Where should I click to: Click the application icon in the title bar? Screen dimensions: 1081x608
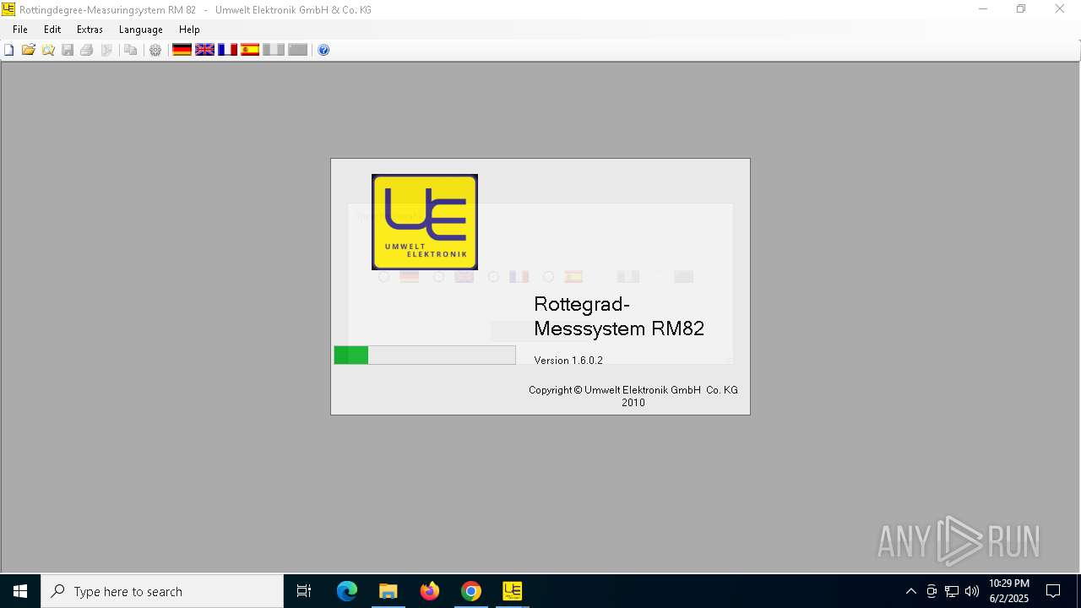click(x=8, y=9)
